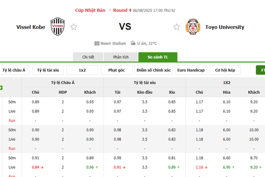
Task: Click the dropping 0.84 live home odds
Action: click(x=35, y=167)
